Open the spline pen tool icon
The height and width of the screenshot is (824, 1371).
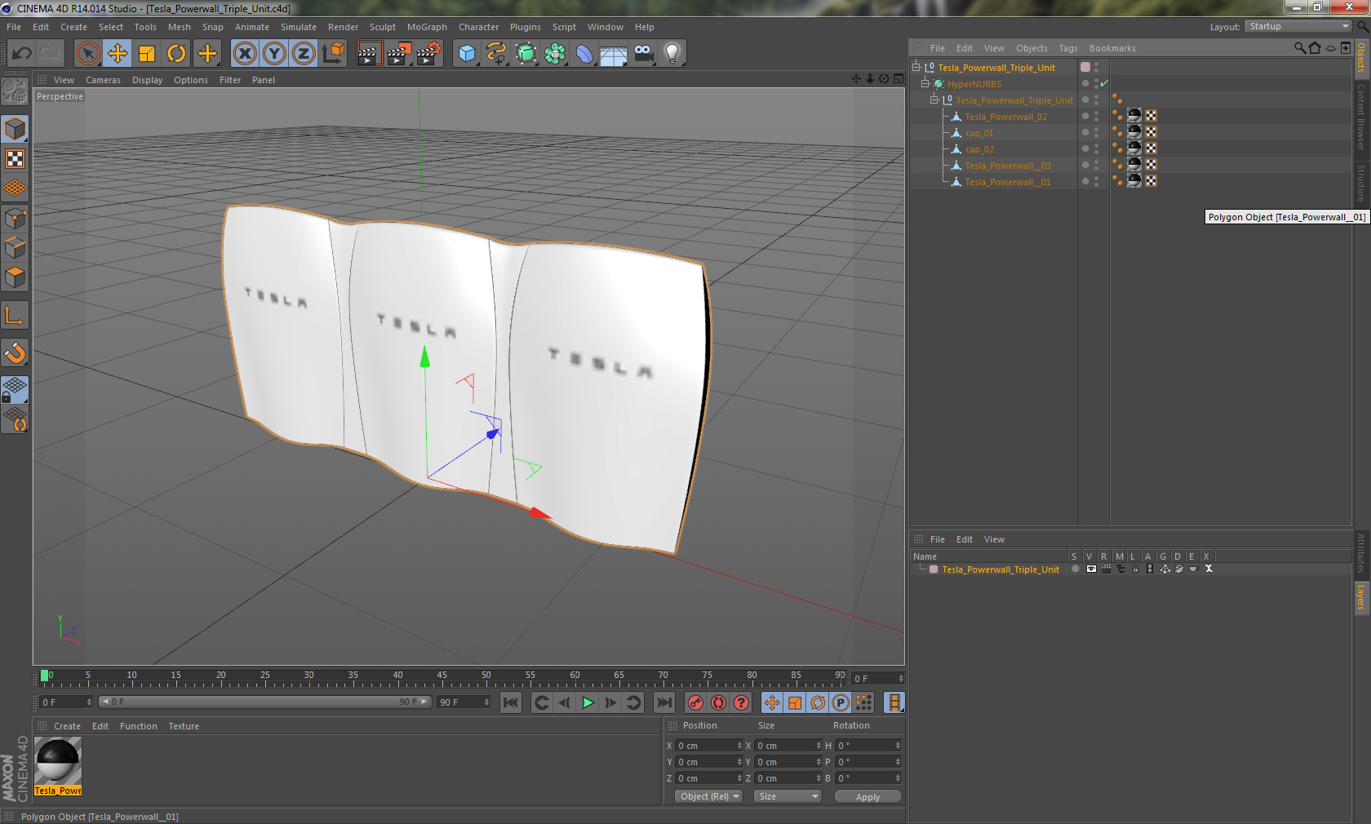[x=496, y=54]
